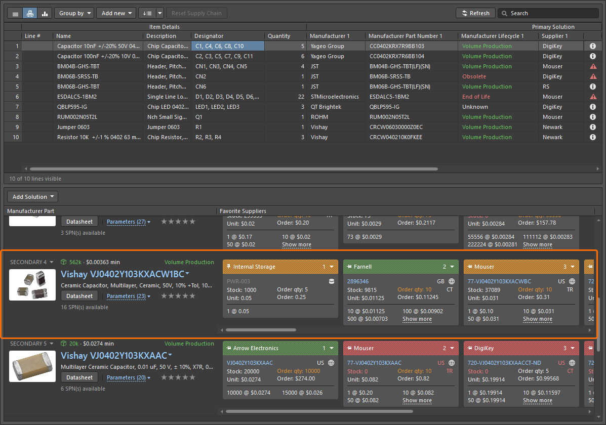606x425 pixels.
Task: Open the Group by dropdown
Action: (x=74, y=13)
